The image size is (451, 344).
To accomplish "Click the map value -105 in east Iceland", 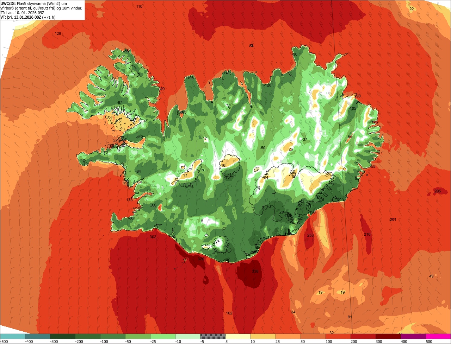I will pos(352,108).
